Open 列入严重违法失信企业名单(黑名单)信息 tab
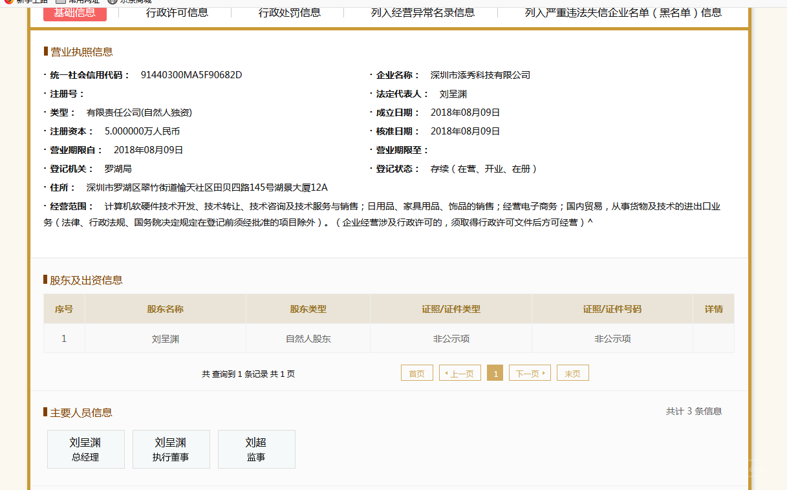 (623, 12)
